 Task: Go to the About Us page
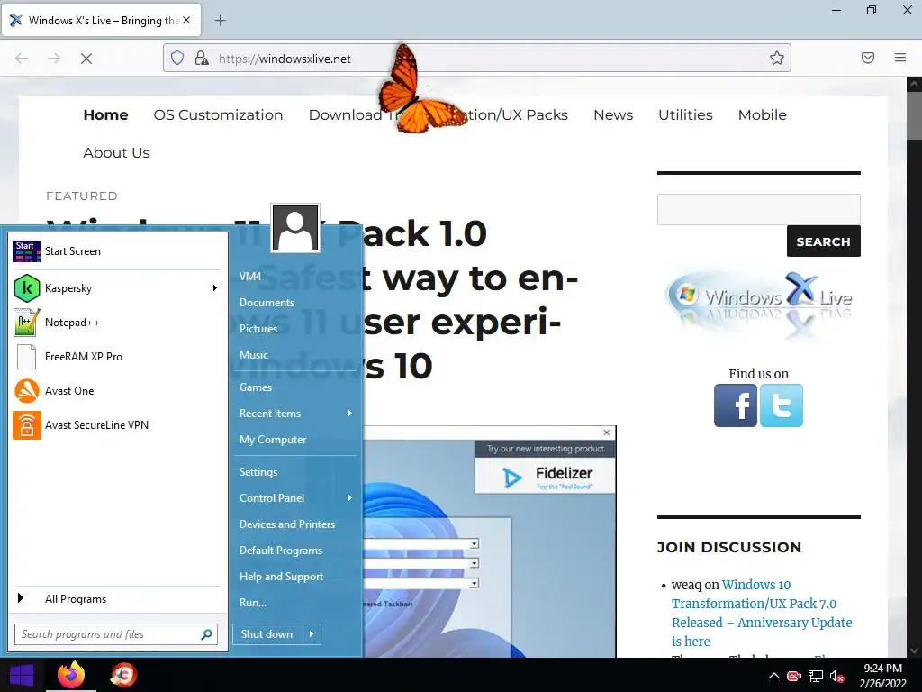[x=116, y=152]
